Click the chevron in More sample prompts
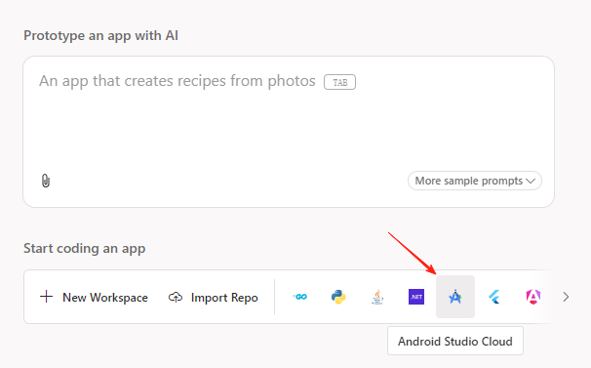 tap(531, 182)
